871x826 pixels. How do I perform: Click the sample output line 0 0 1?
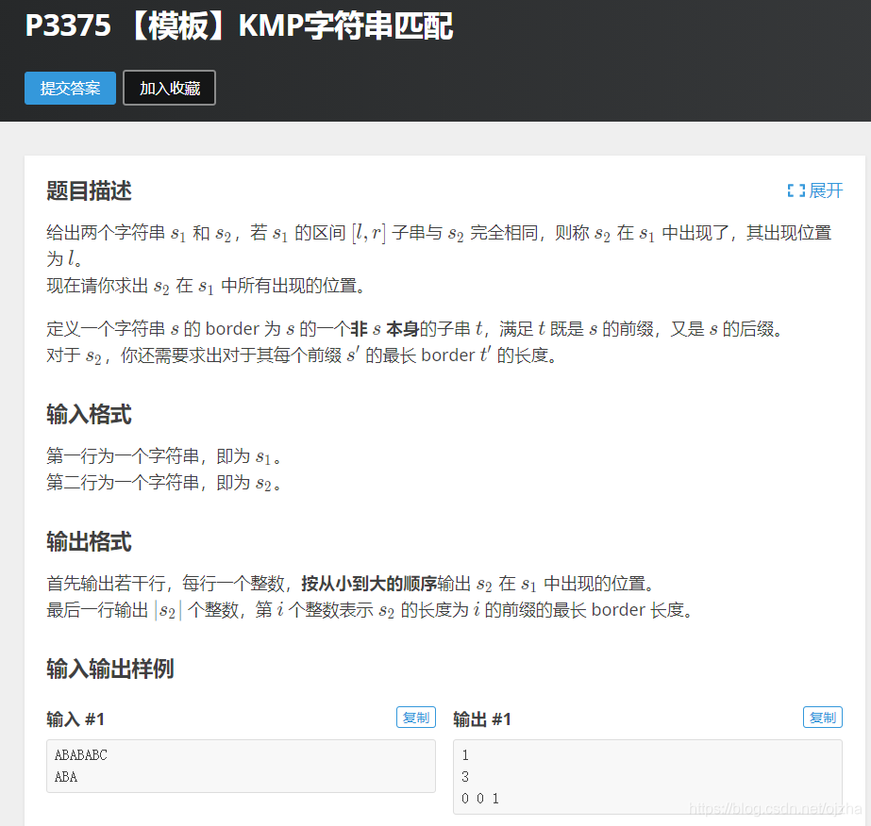(480, 799)
